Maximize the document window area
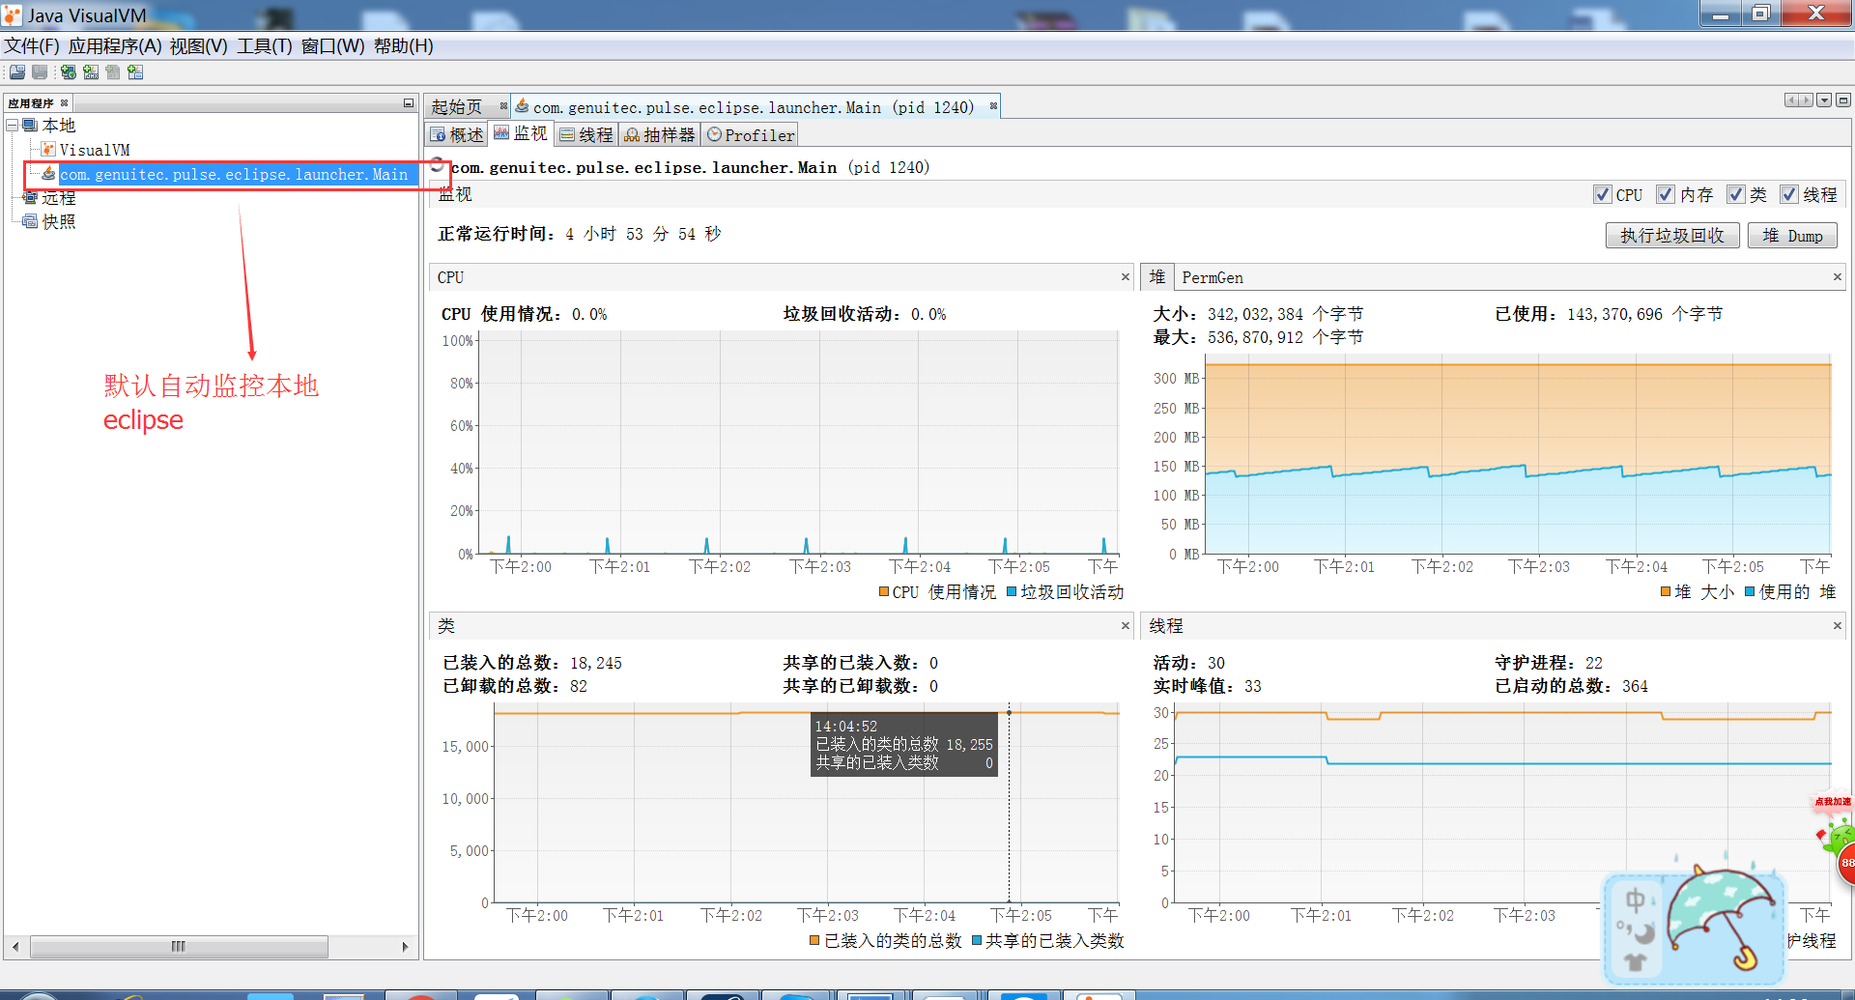1855x1000 pixels. click(x=1843, y=100)
